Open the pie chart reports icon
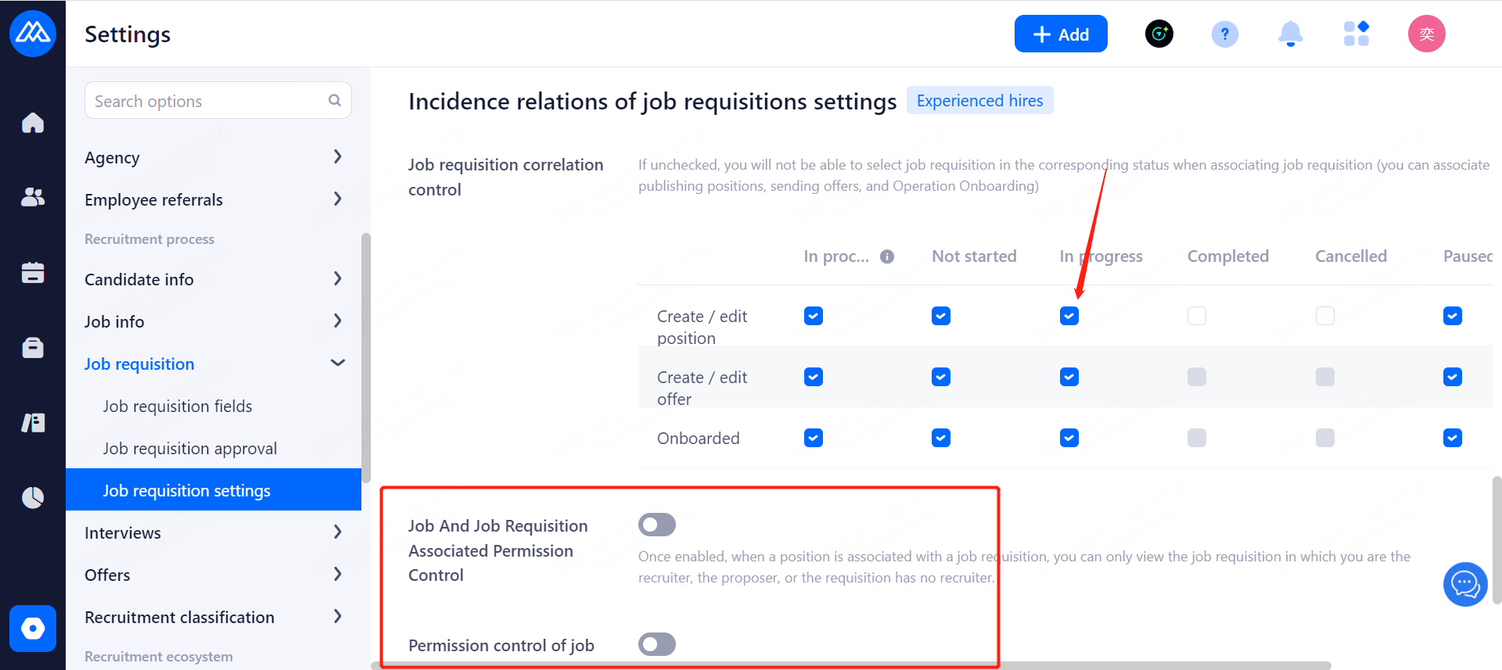The height and width of the screenshot is (670, 1502). (x=33, y=497)
